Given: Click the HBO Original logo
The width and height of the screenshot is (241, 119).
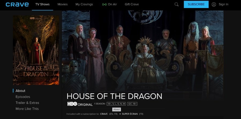Looking at the screenshot, I should click(x=80, y=104).
